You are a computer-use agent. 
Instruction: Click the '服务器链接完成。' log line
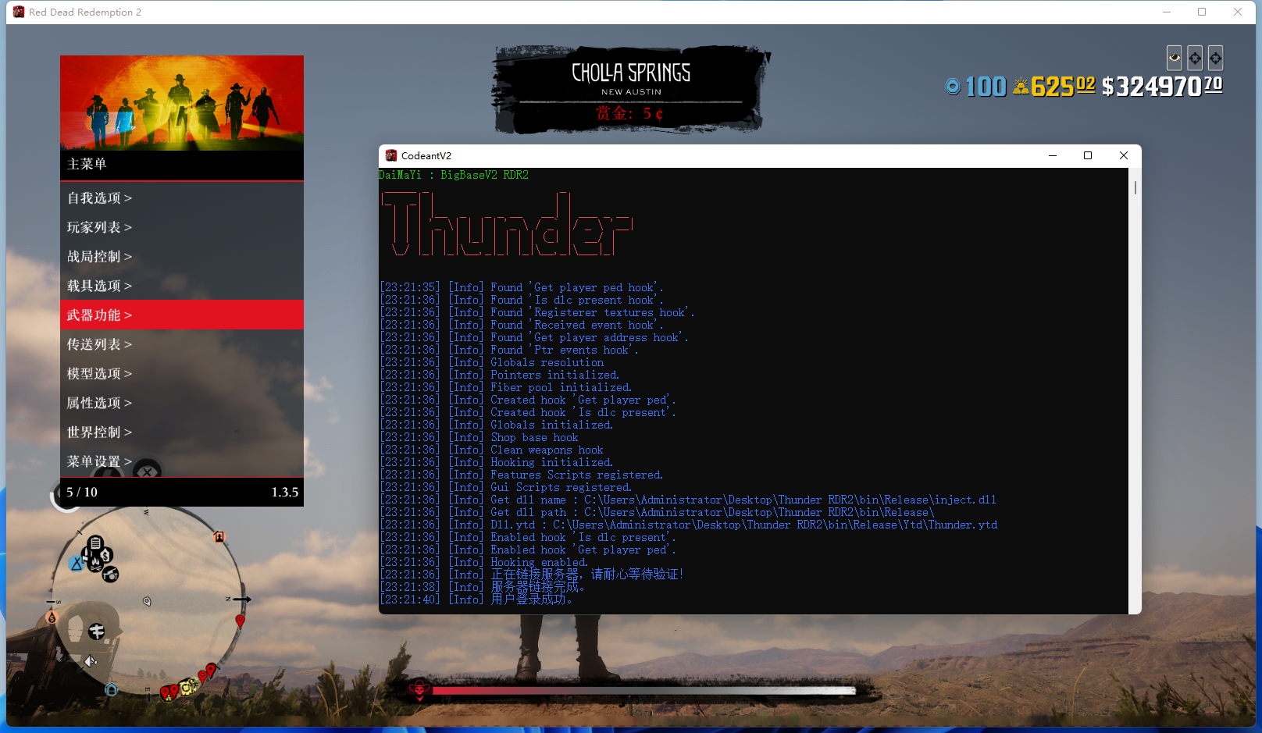482,587
